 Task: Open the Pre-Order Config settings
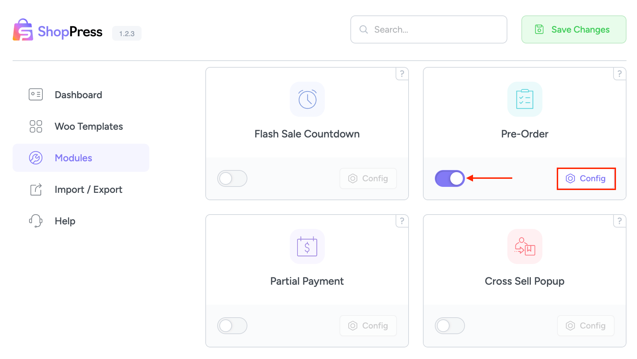[586, 178]
